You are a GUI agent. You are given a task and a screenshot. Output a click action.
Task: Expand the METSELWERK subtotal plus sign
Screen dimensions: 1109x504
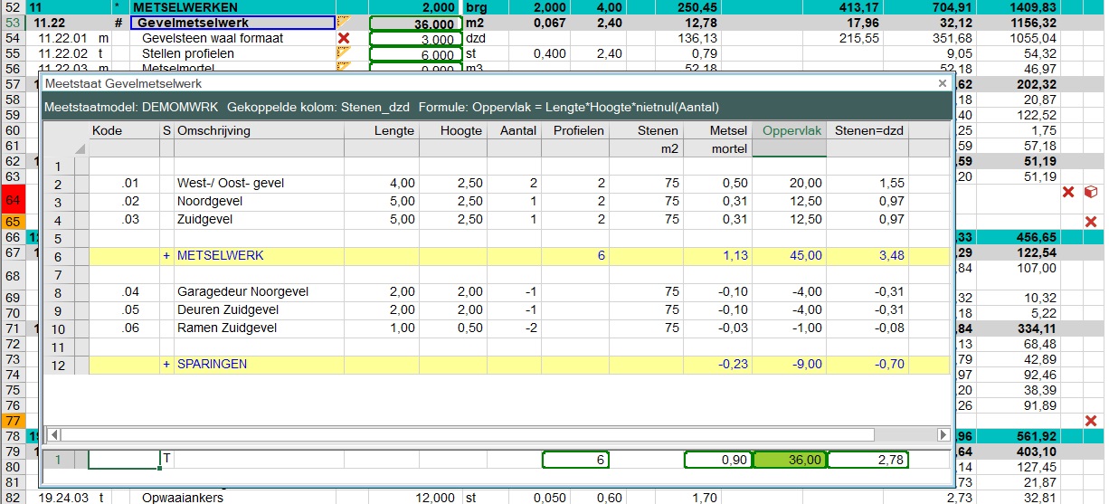coord(166,256)
